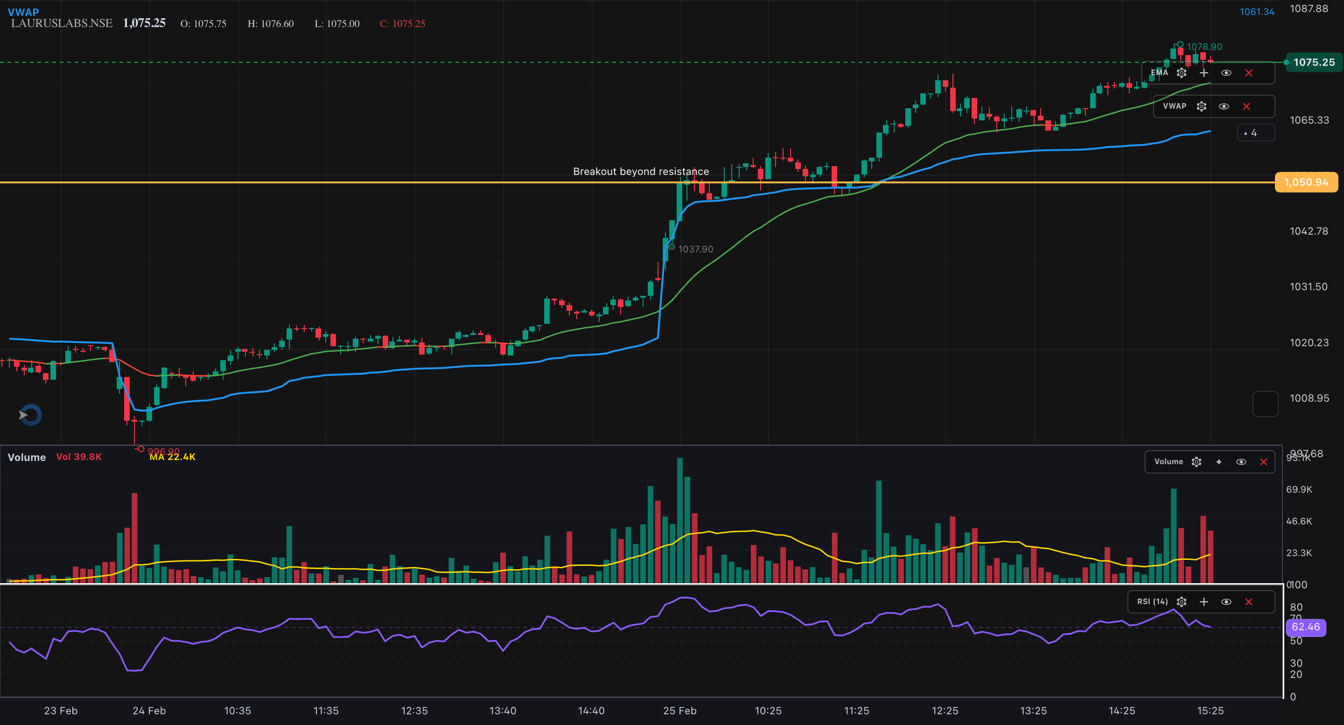Hide the Volume indicator with its eye icon
Screen dimensions: 1344x725
[x=1241, y=461]
